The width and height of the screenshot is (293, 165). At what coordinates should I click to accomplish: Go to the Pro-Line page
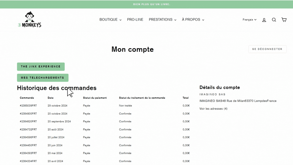(135, 20)
